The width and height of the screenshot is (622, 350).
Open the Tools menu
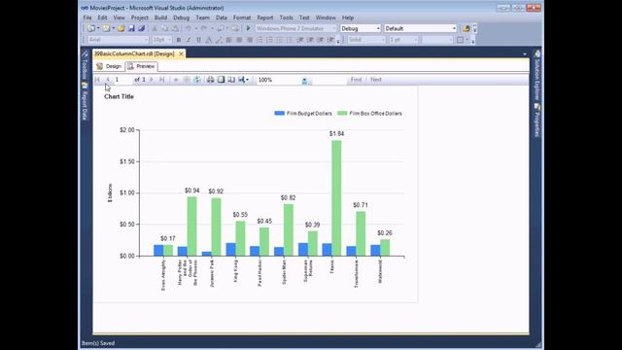(286, 17)
